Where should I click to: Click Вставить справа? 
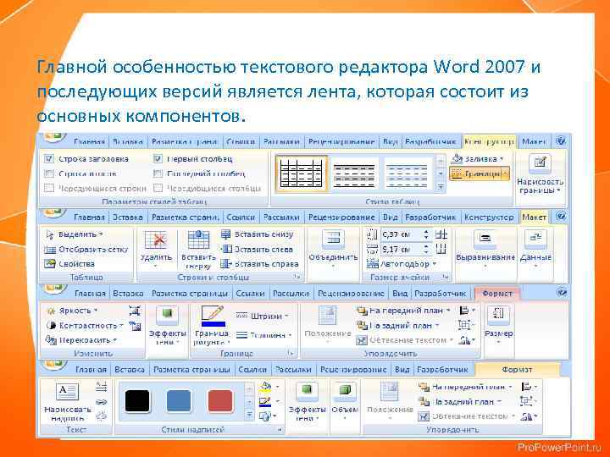coord(259,264)
